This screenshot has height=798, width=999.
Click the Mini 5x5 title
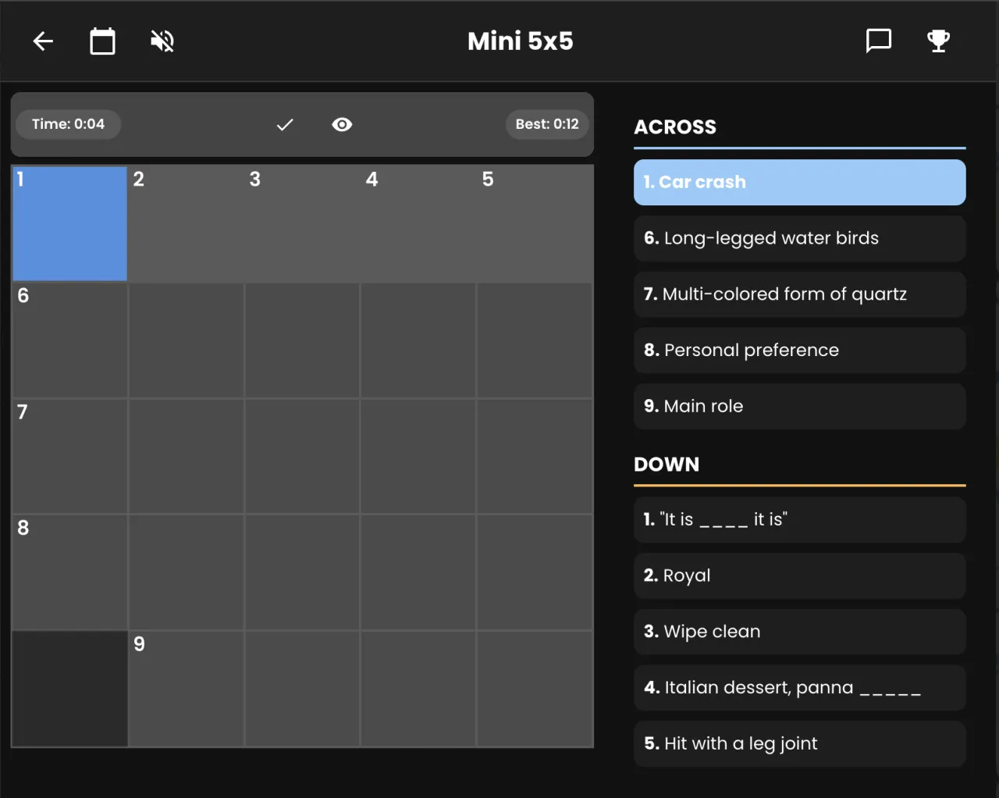521,41
